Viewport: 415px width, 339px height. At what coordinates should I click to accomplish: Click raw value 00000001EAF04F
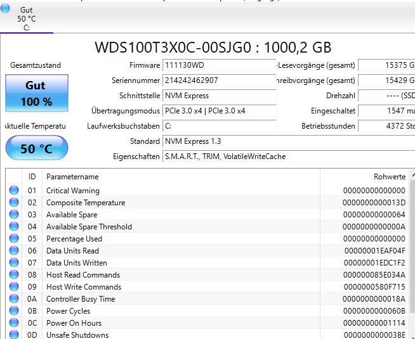click(375, 251)
